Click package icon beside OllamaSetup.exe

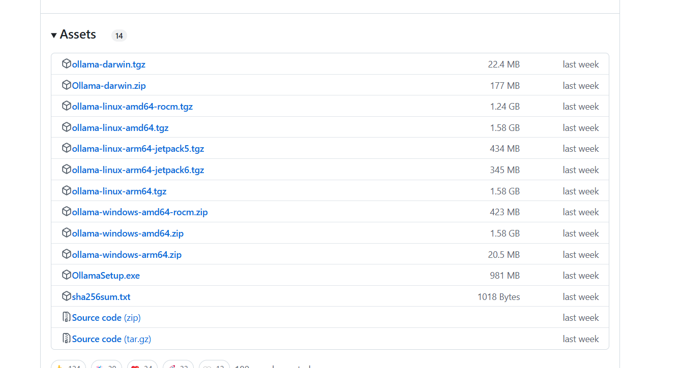(67, 275)
